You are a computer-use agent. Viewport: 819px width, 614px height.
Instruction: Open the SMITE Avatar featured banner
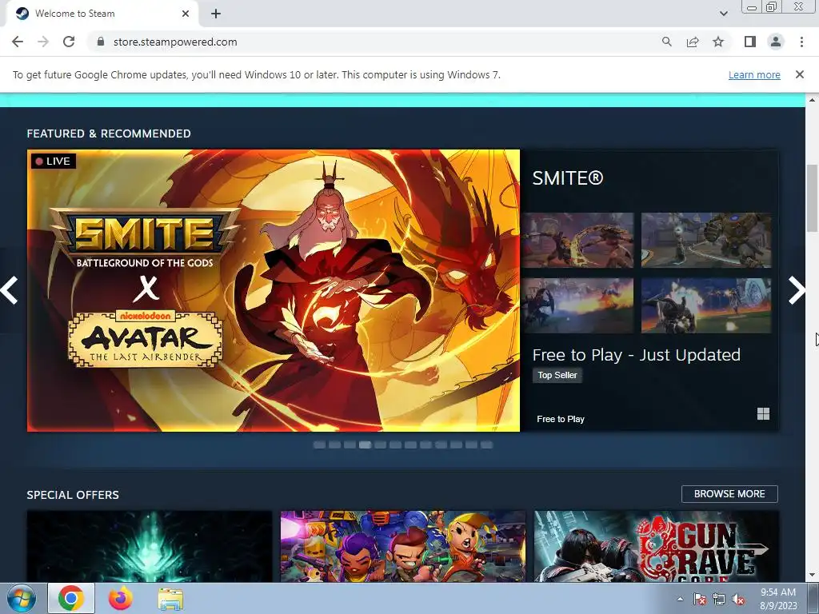click(x=274, y=290)
